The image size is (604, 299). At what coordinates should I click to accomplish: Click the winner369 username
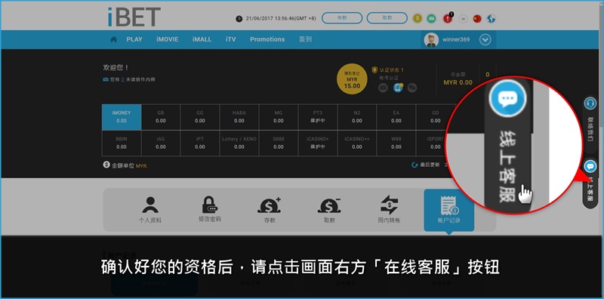click(456, 40)
